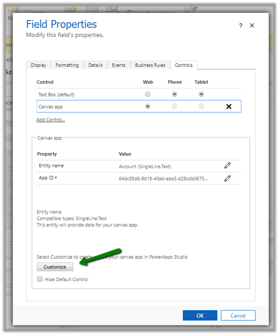Viewport: 279px width, 335px height.
Task: Click the Cancel button
Action: pos(238,315)
